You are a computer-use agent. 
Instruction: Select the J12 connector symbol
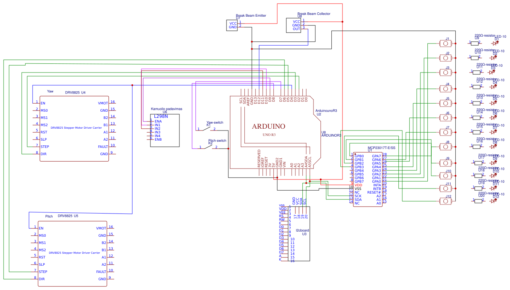tap(445, 201)
